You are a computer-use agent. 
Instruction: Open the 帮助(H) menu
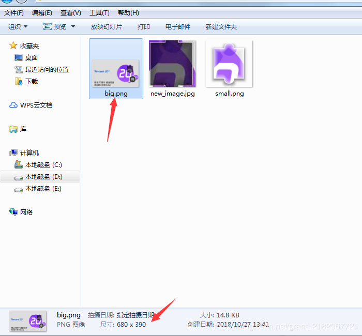coord(128,13)
